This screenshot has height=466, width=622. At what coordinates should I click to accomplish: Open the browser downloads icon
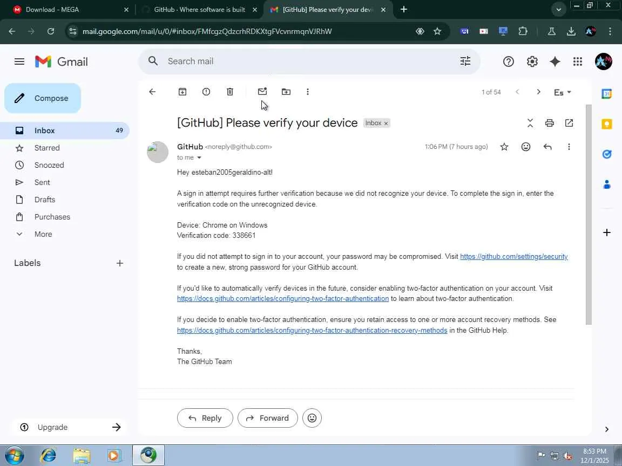click(x=571, y=31)
